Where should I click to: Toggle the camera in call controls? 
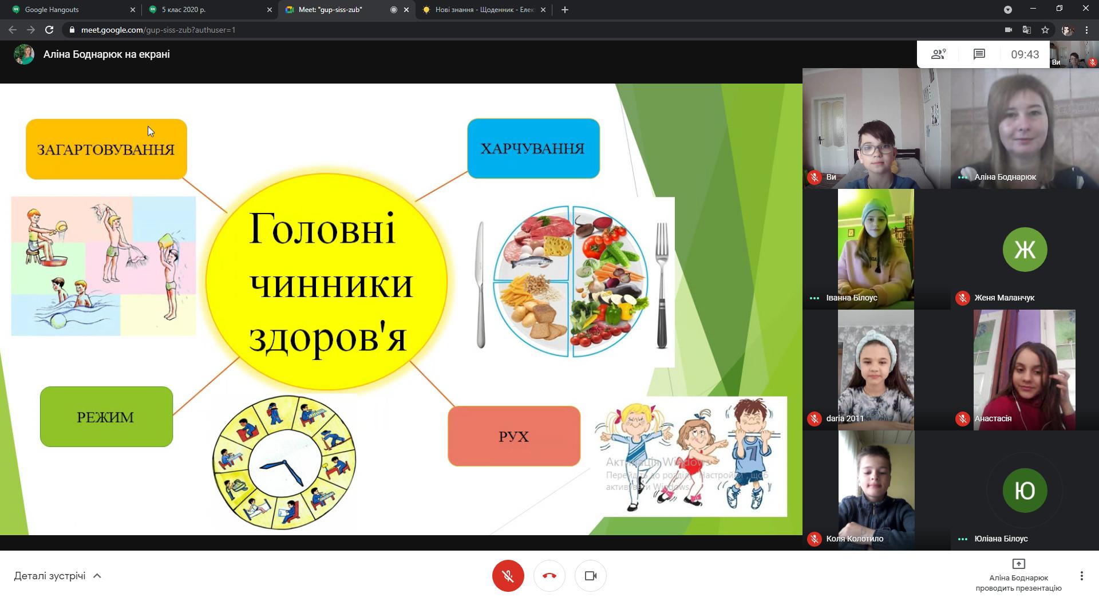tap(590, 576)
